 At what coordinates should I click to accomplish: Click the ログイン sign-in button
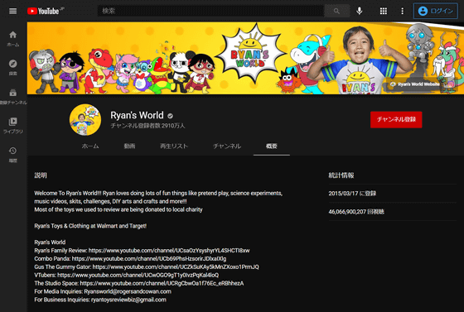(x=435, y=11)
